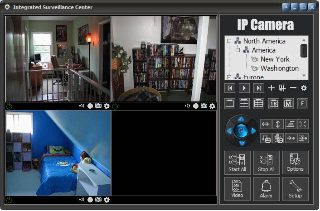
Task: Switch to 16-view layout
Action: pos(273,104)
